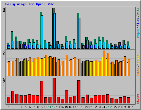Click the day 7 axis label
This screenshot has width=141, height=110.
coord(34,107)
